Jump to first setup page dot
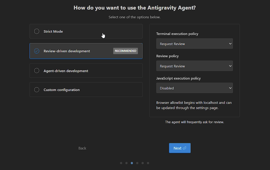270x170 pixels. click(x=121, y=163)
